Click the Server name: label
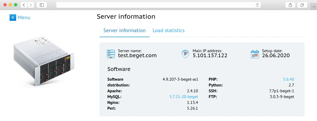317x121 pixels. 130,51
